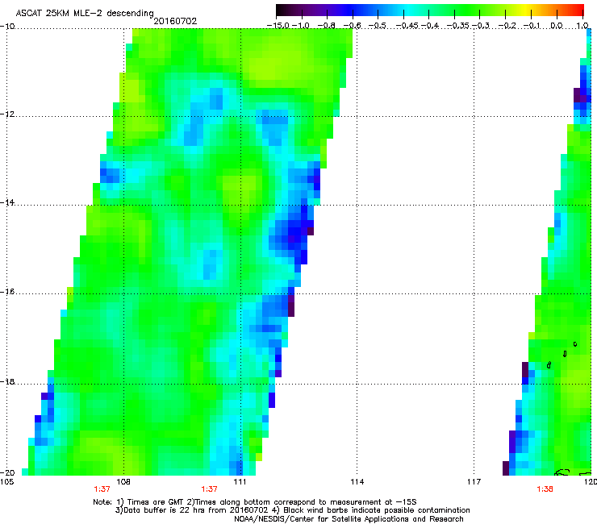
Task: Click the '-1.0' color bar tick label
Action: pos(301,26)
